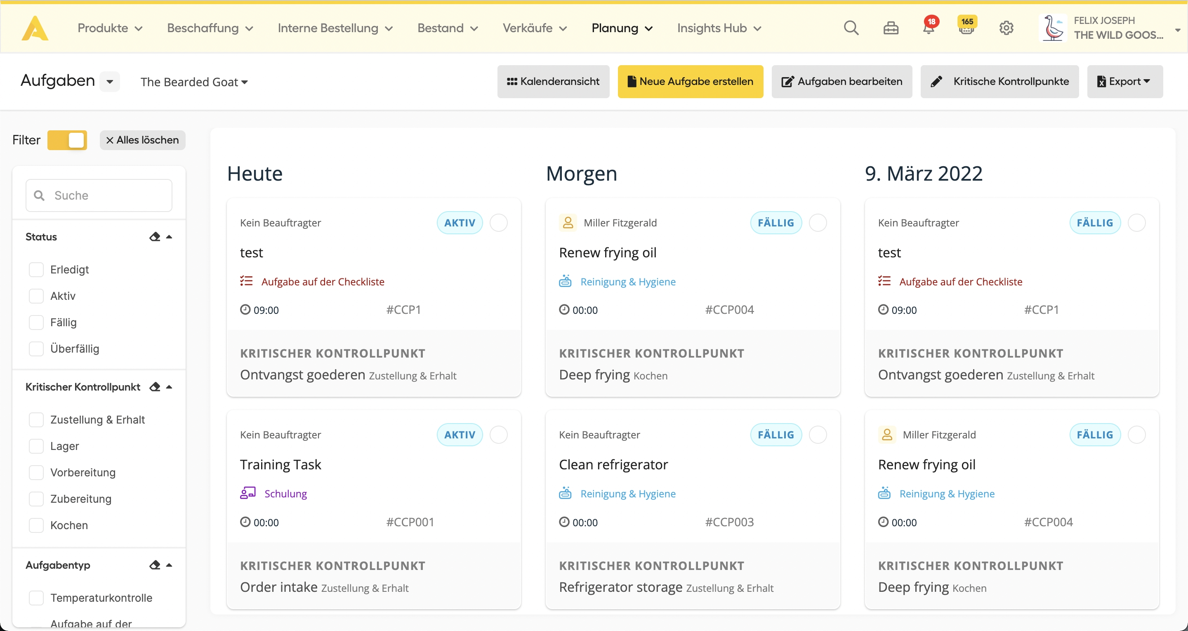Click the app logo in top-left
Screen dimensions: 1188x631
tap(35, 28)
